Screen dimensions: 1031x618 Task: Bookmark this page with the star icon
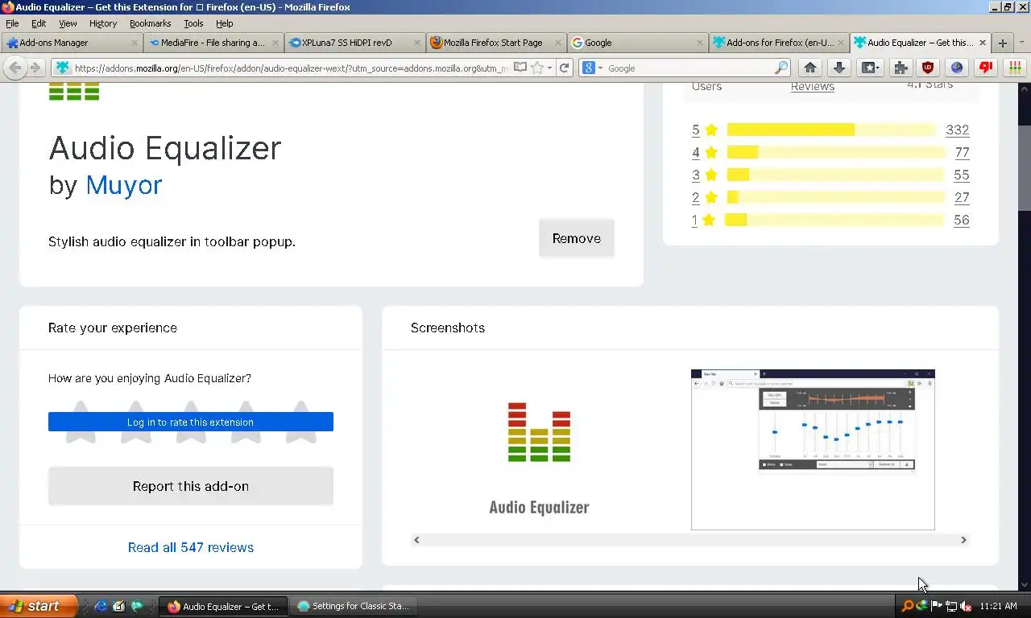click(x=537, y=68)
